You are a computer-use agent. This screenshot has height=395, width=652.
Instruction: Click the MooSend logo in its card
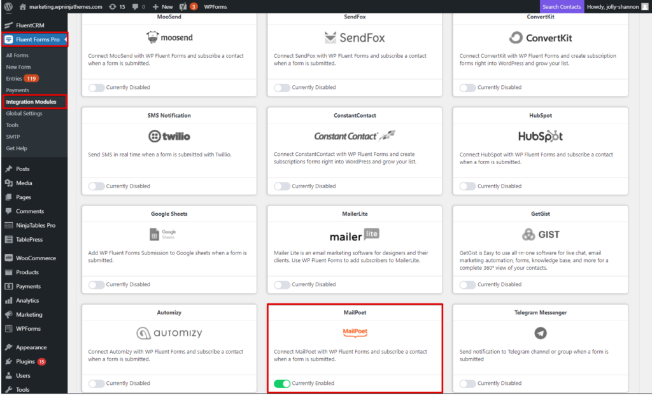(169, 38)
